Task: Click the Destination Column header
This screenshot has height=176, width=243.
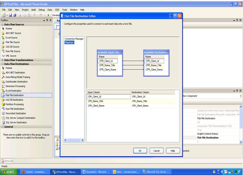Action: click(x=153, y=92)
